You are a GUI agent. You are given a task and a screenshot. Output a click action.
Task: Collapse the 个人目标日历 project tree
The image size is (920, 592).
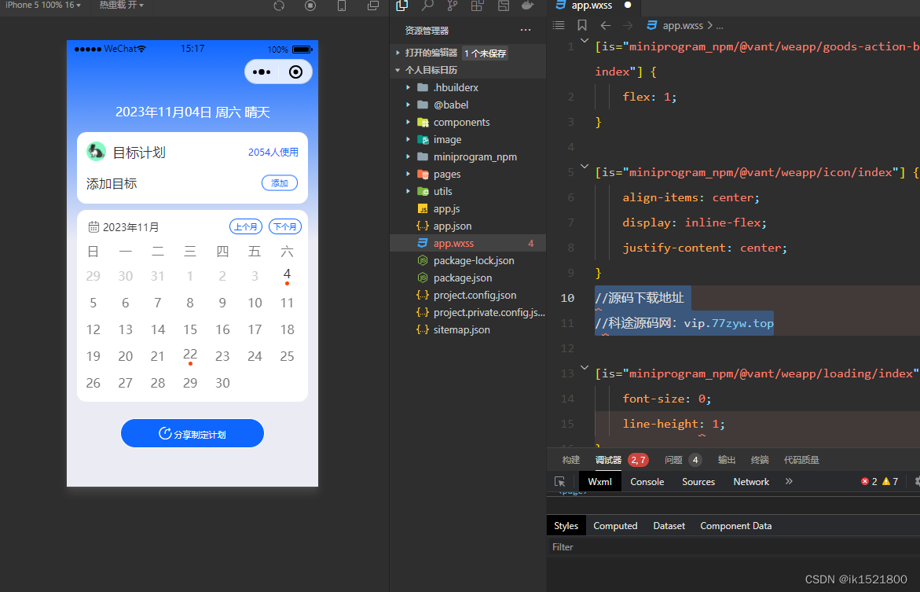(x=398, y=70)
